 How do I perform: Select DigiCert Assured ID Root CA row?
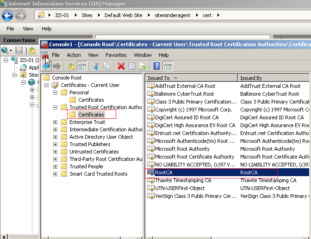pyautogui.click(x=227, y=117)
